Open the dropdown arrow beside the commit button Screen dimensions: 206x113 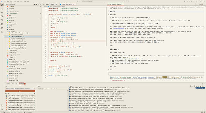(x=34, y=91)
